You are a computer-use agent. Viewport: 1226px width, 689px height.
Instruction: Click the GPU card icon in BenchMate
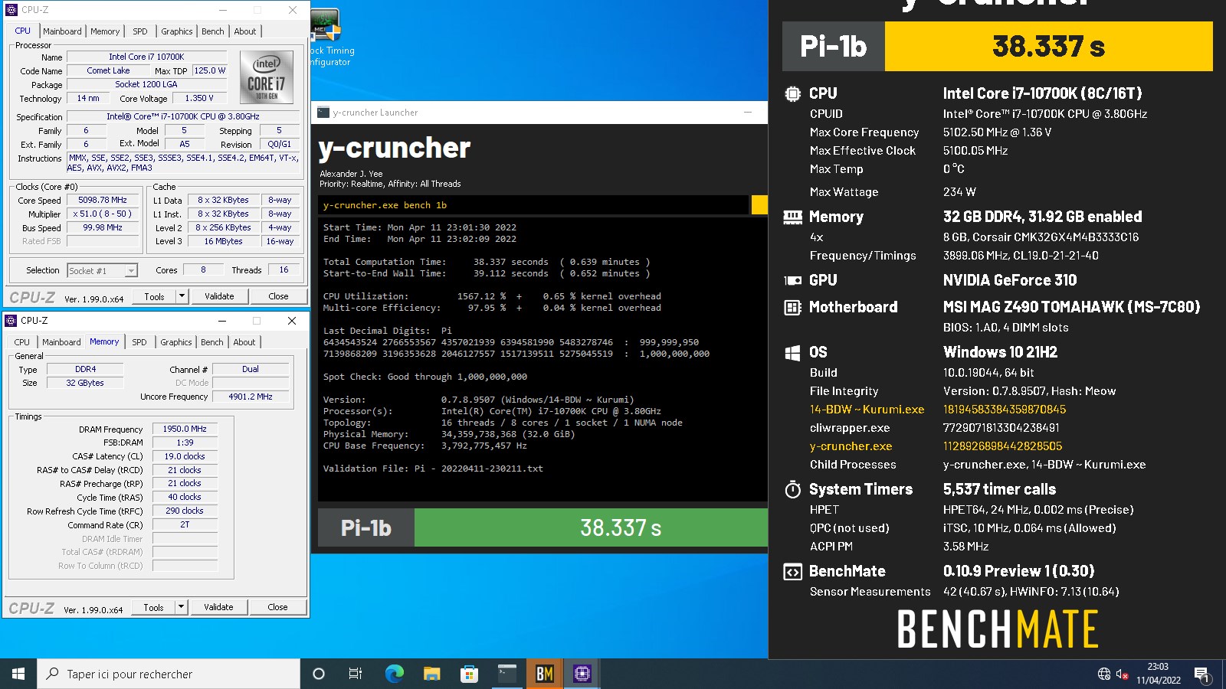coord(792,280)
